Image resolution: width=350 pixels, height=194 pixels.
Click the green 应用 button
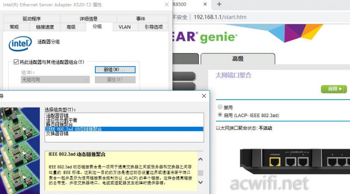334,89
